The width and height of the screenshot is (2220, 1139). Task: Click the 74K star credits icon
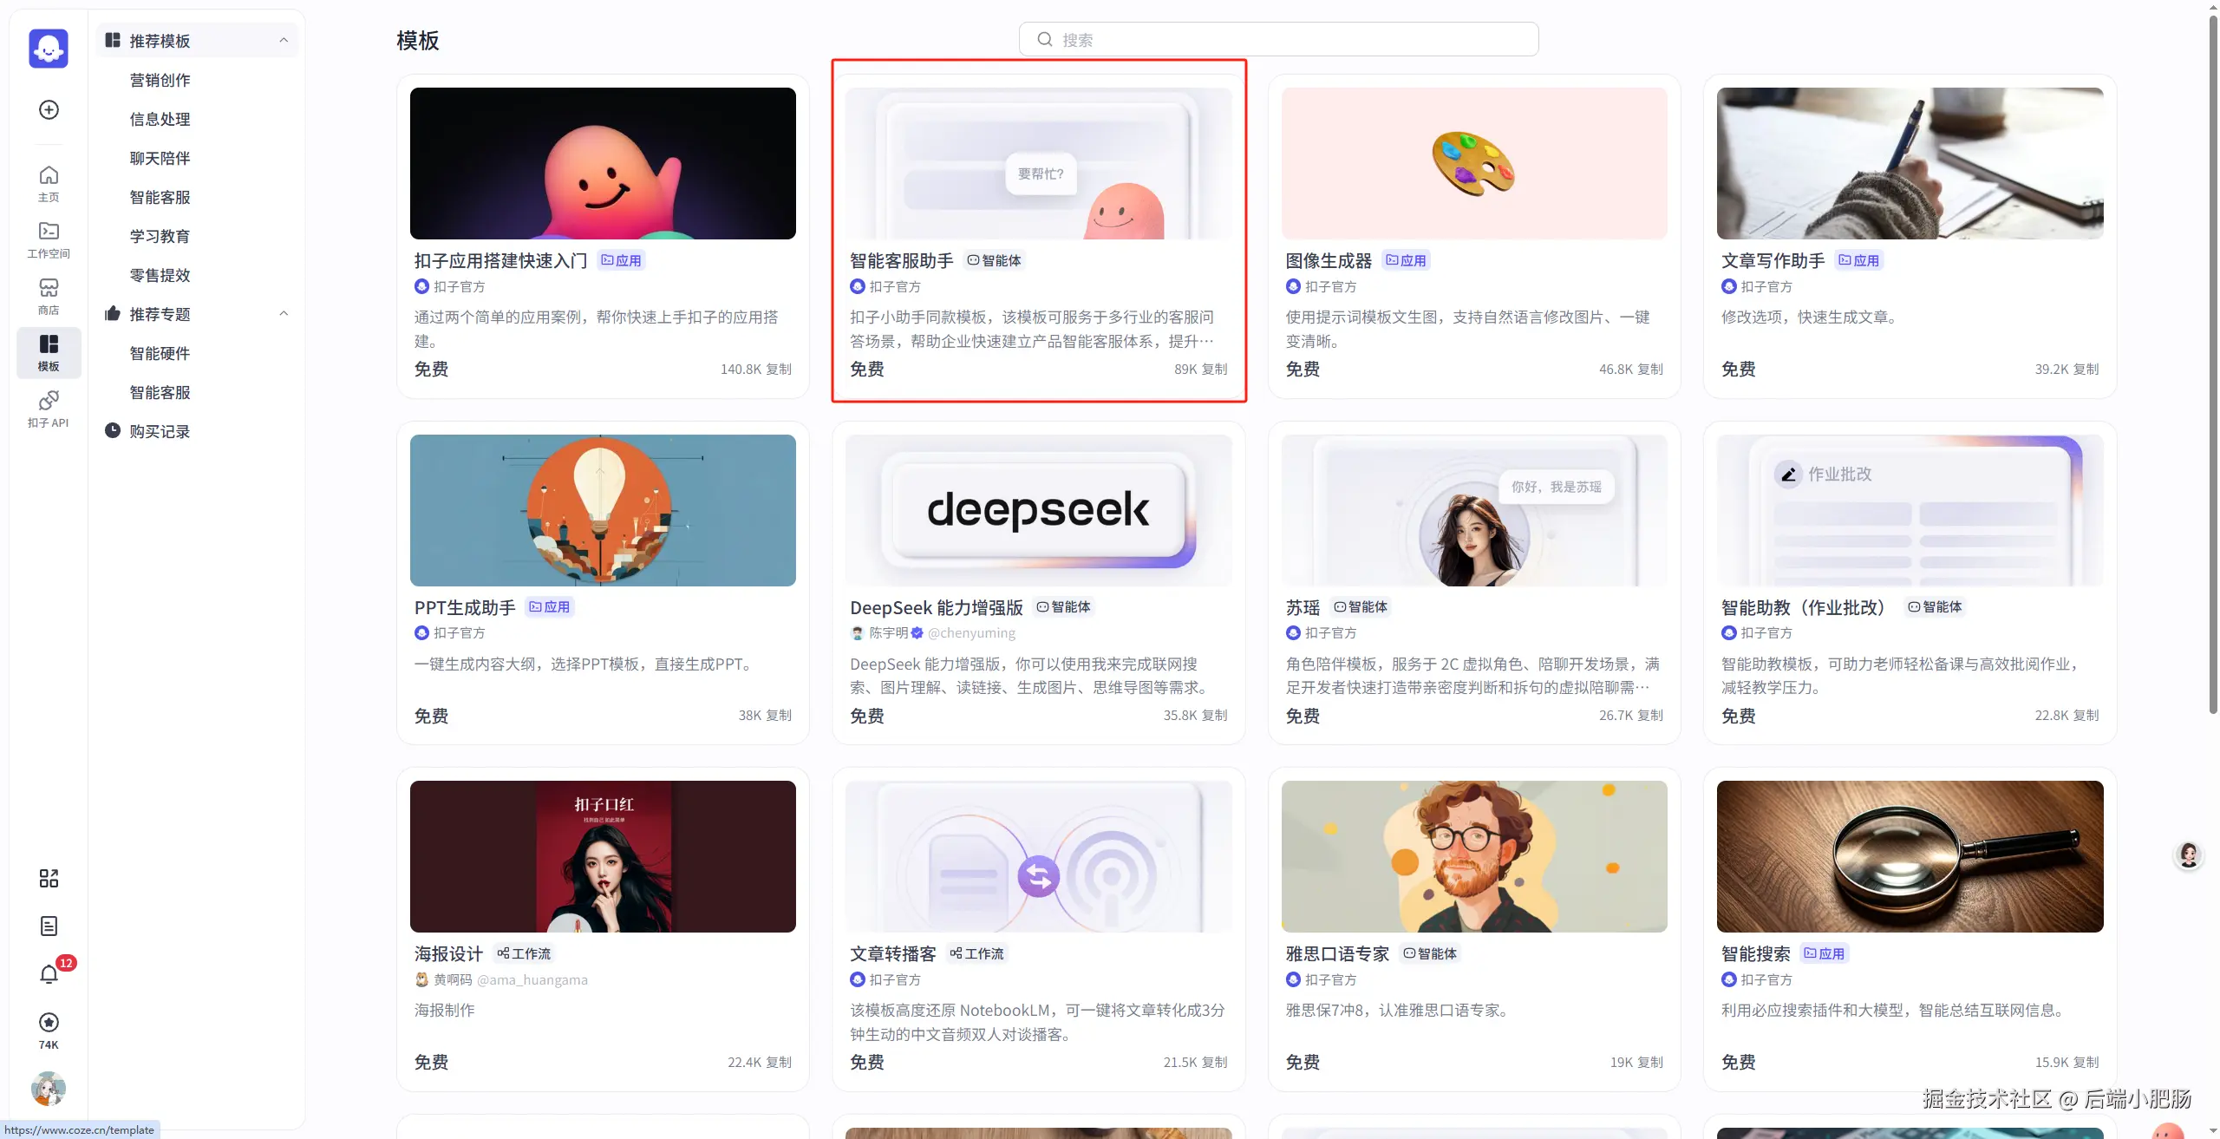click(49, 1030)
